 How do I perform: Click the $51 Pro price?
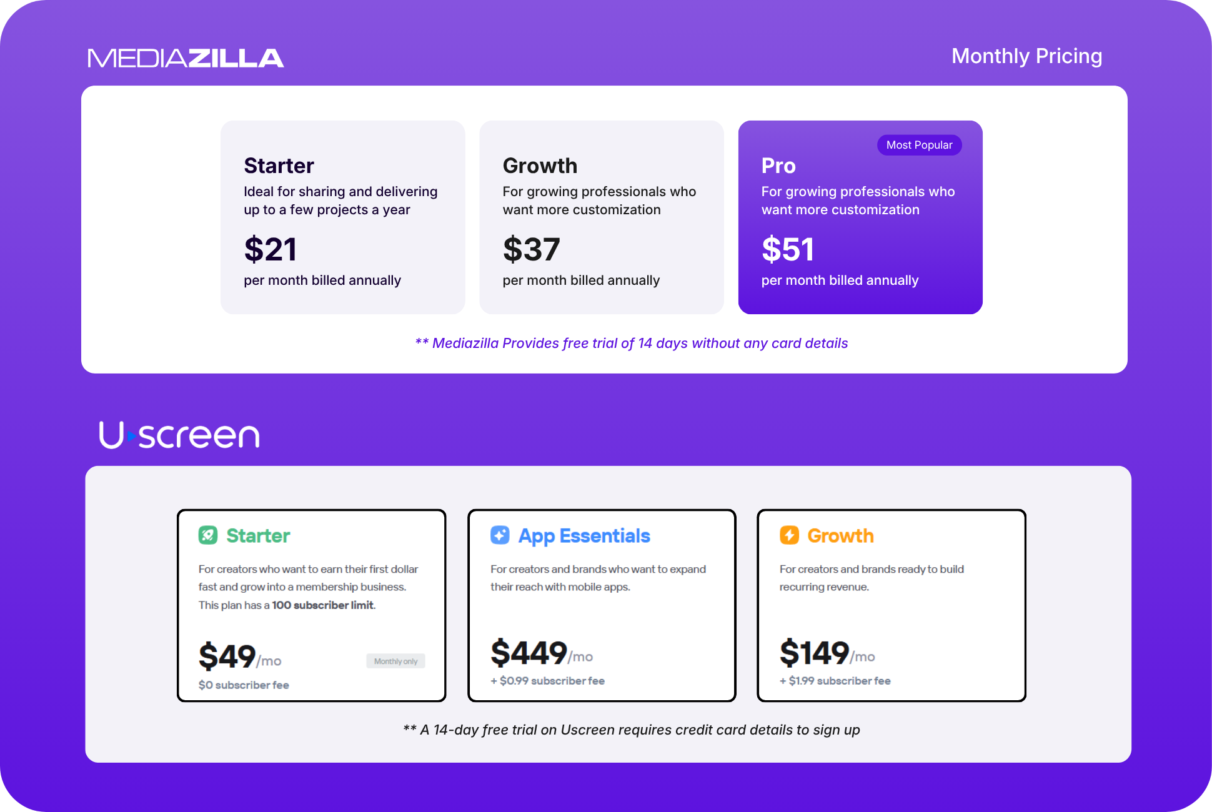click(788, 249)
